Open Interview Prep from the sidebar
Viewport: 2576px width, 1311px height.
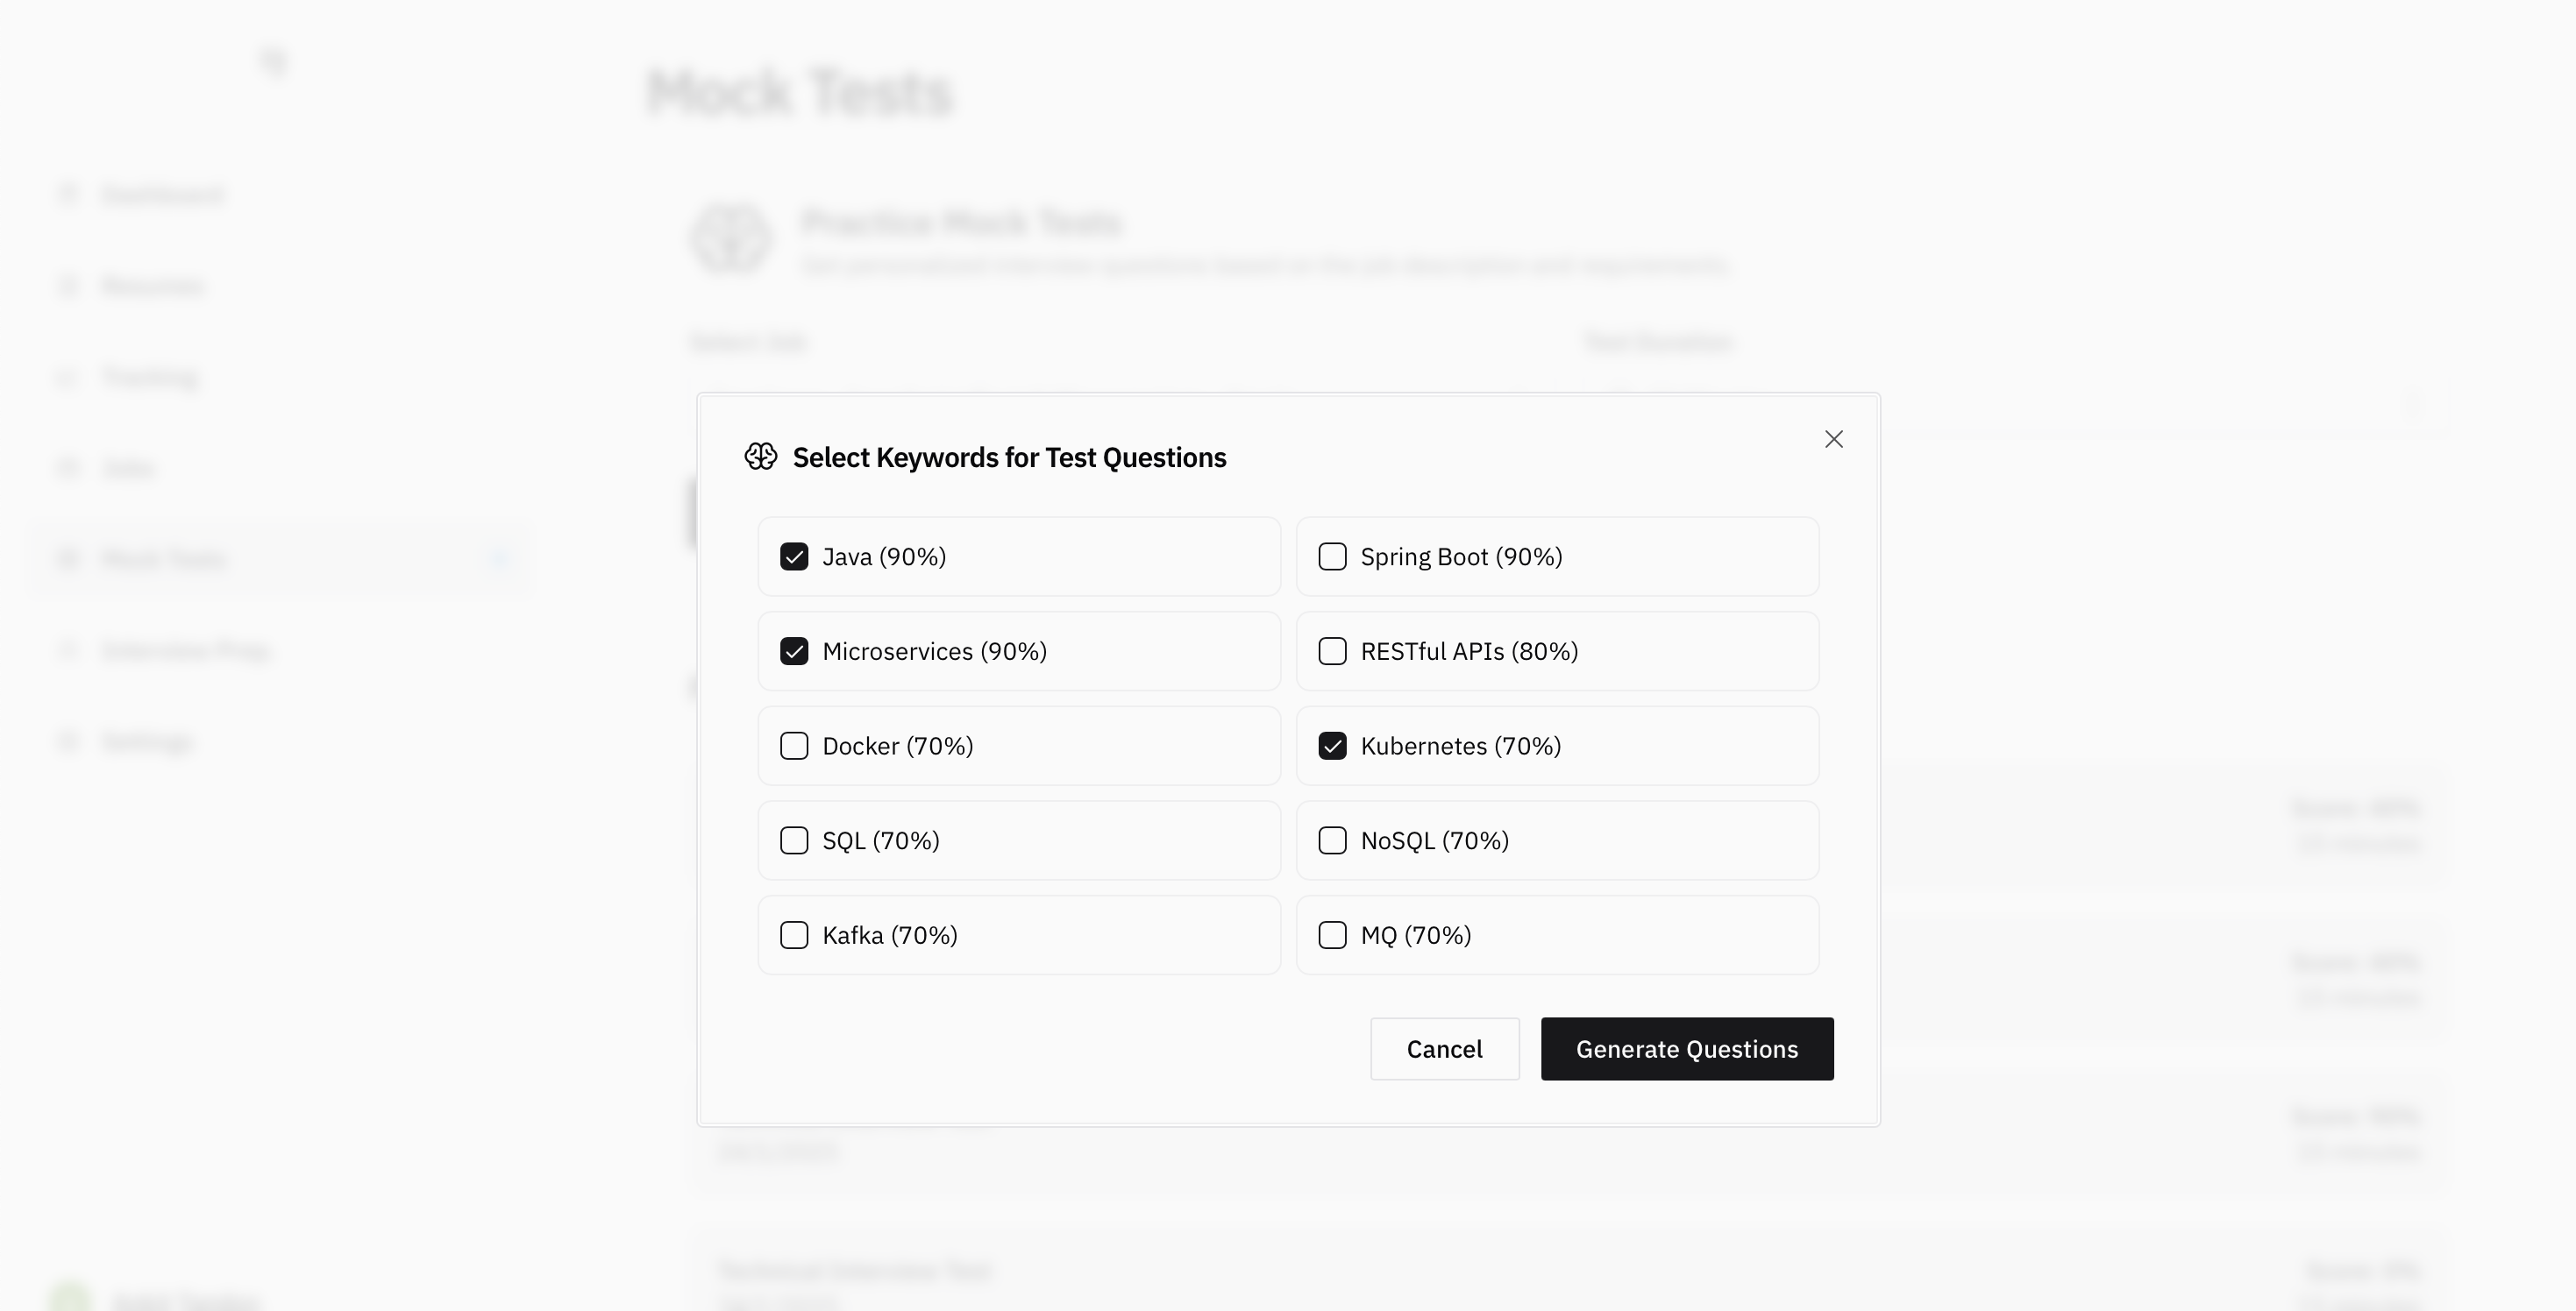[x=185, y=651]
